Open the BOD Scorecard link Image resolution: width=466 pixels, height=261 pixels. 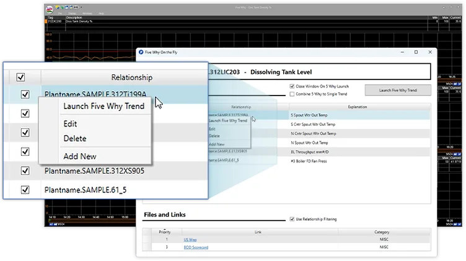coord(196,247)
